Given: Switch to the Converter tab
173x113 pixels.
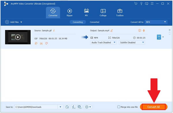Looking at the screenshot, I should pyautogui.click(x=53, y=12).
